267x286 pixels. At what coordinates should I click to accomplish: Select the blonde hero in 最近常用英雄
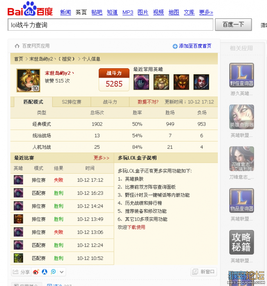[161, 82]
